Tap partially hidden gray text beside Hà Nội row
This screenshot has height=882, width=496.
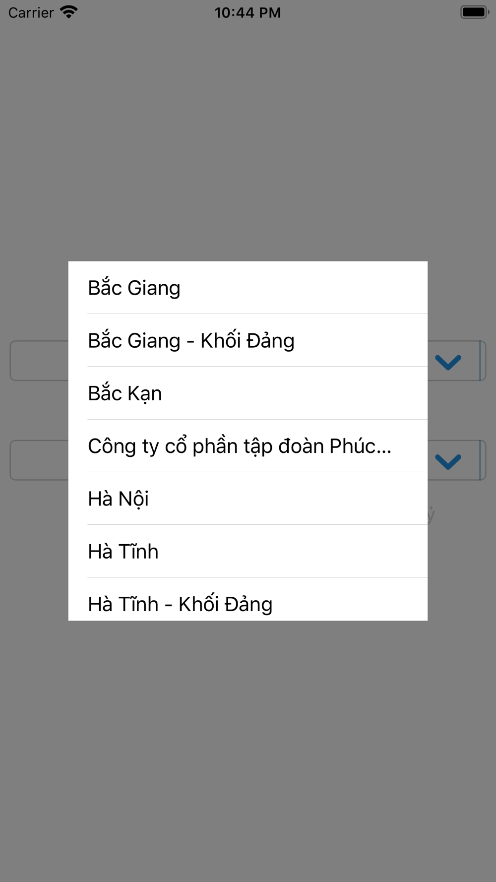(432, 515)
